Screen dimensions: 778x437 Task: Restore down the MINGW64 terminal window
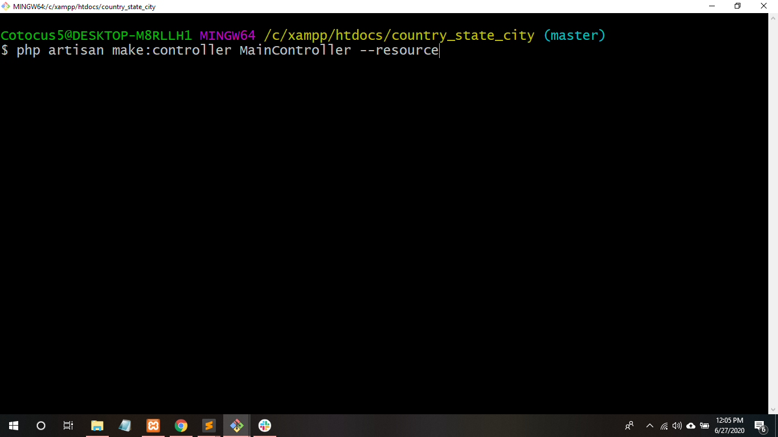(x=738, y=6)
